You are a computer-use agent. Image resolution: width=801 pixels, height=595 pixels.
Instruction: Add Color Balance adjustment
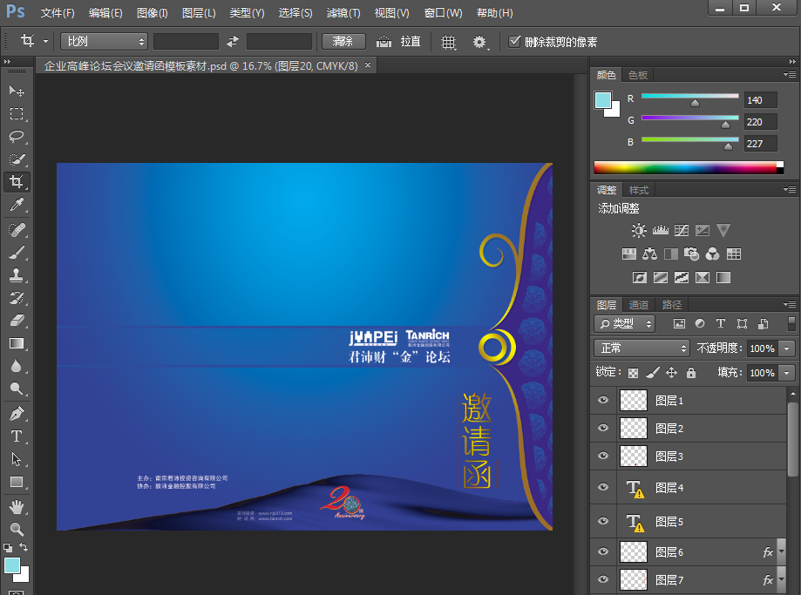[650, 254]
